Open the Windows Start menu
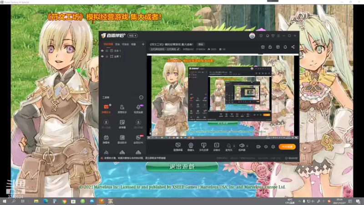 tap(4, 201)
